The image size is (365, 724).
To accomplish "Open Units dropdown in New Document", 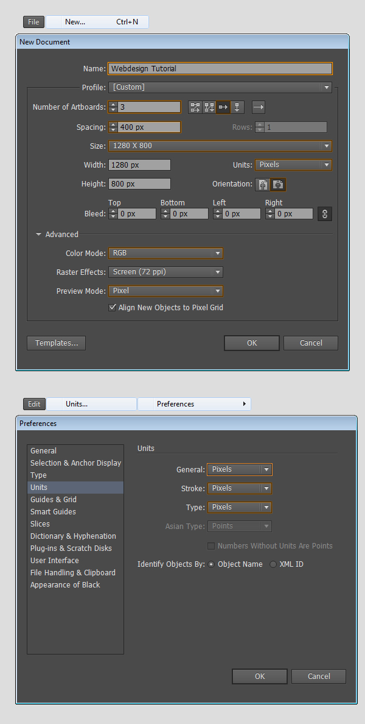I will (294, 165).
